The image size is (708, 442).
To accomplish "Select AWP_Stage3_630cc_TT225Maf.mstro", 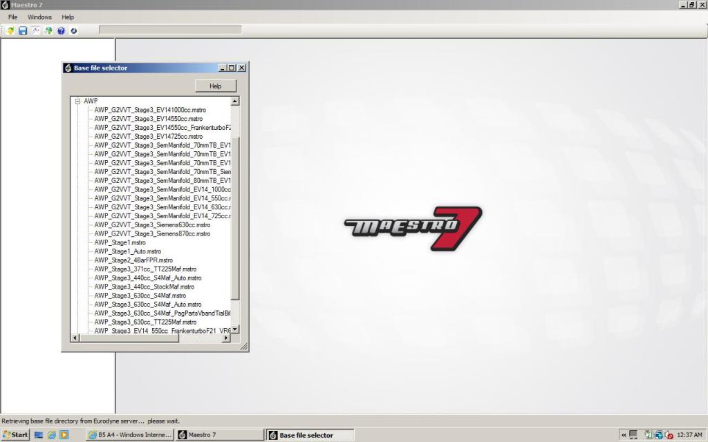I will (x=145, y=322).
